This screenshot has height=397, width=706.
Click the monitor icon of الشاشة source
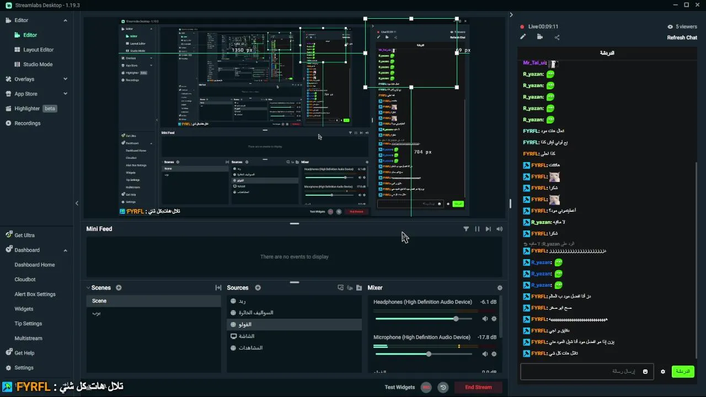234,336
